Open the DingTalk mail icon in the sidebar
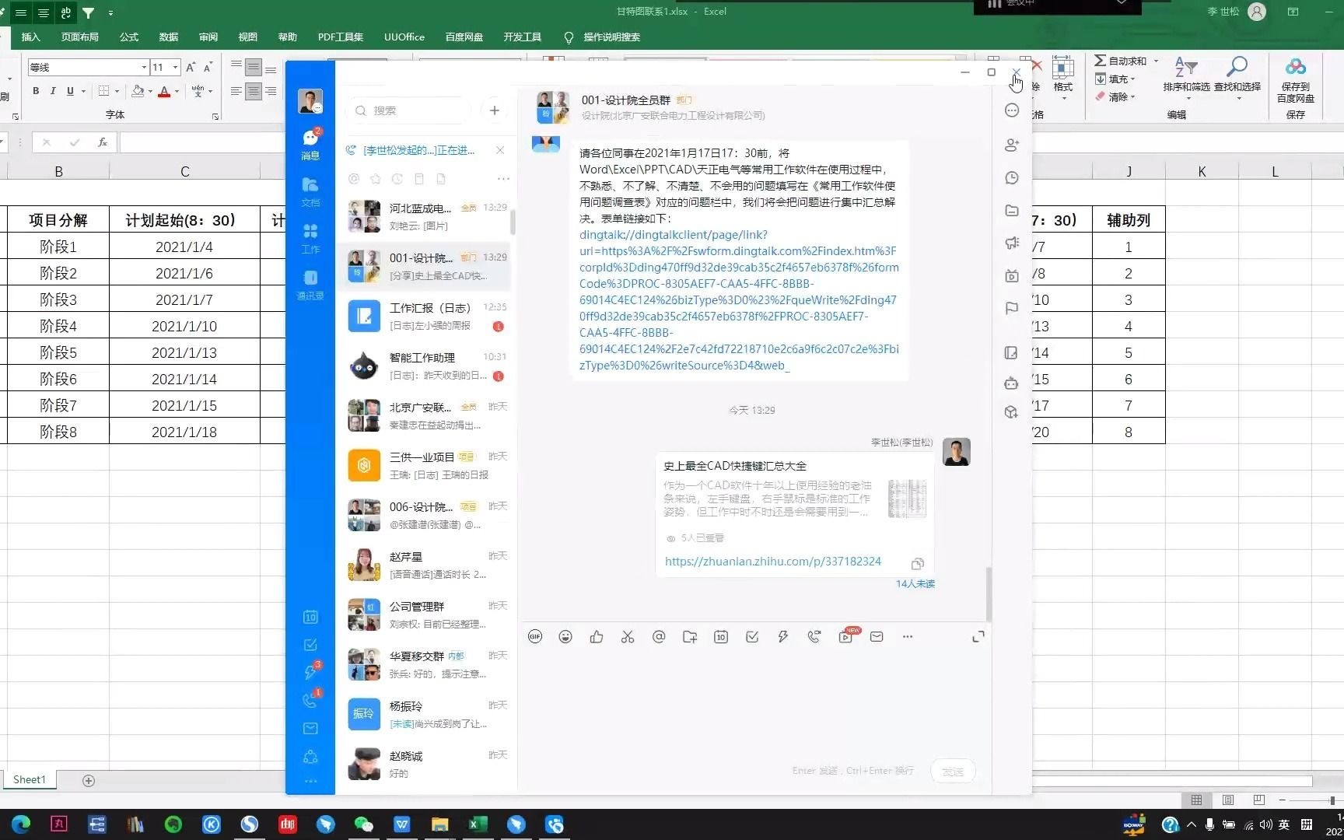 pyautogui.click(x=310, y=729)
